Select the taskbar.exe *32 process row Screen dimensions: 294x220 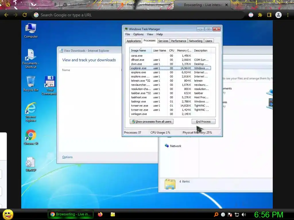170,93
